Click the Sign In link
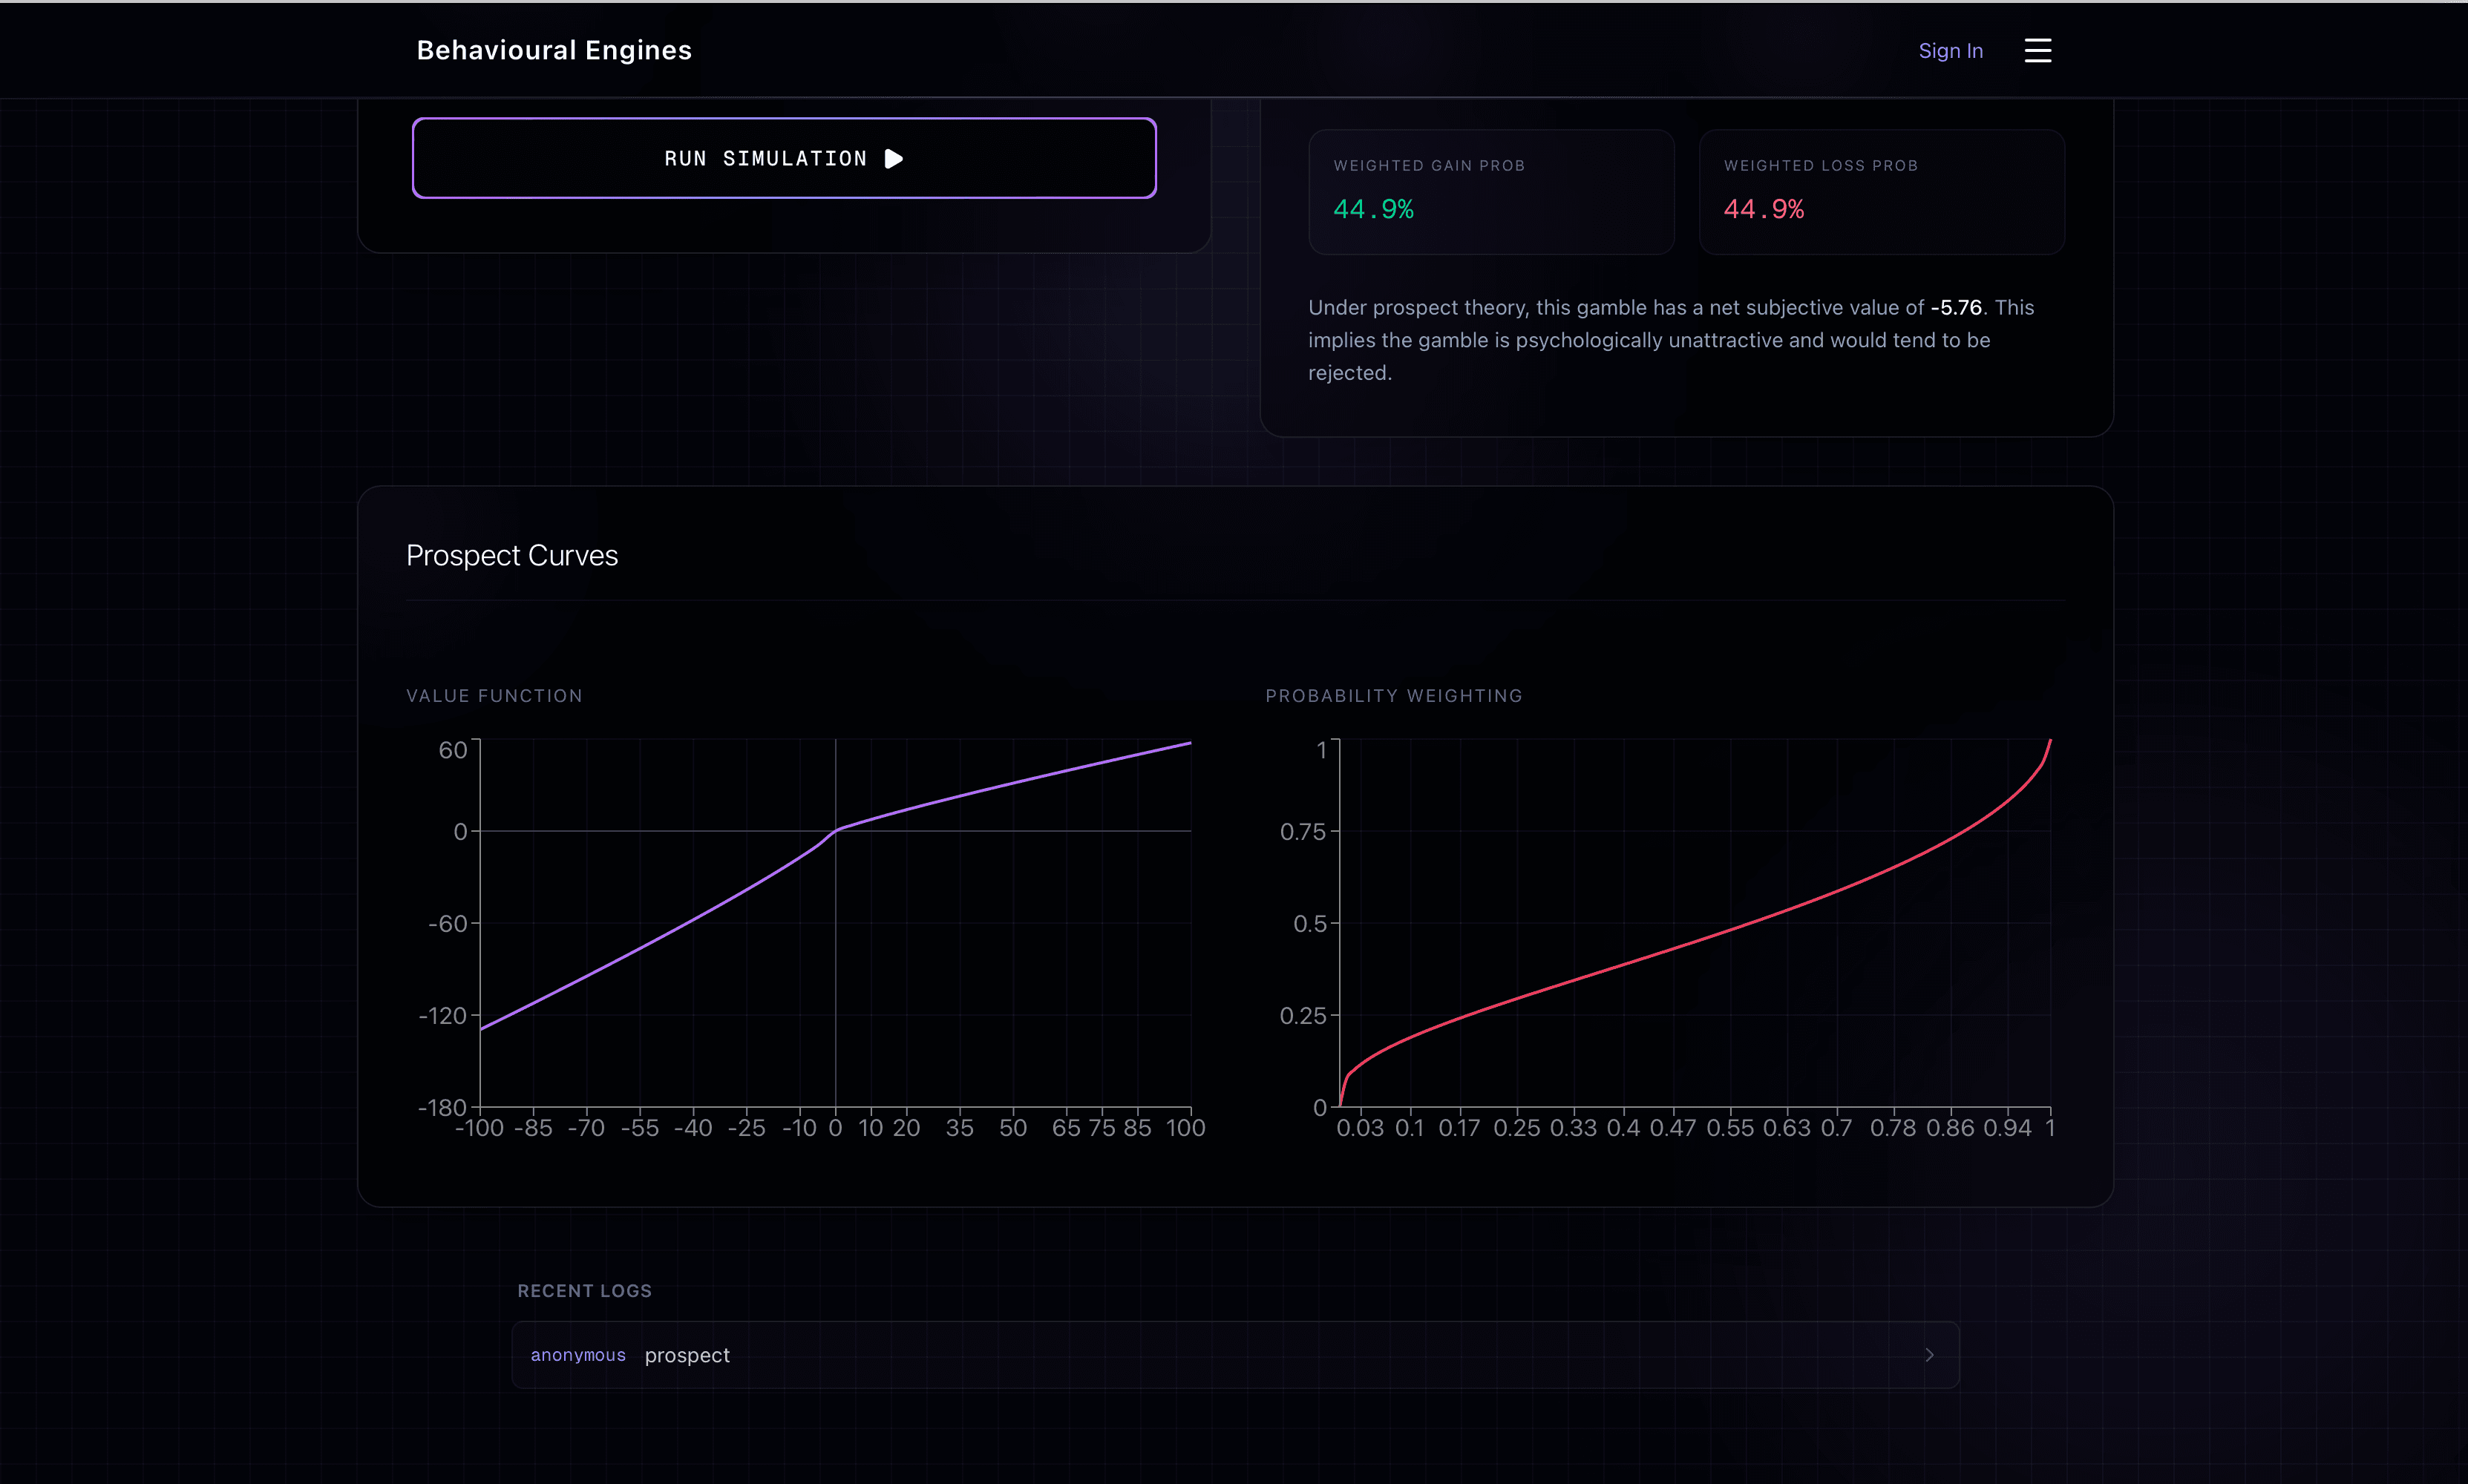Viewport: 2468px width, 1484px height. pos(1950,51)
